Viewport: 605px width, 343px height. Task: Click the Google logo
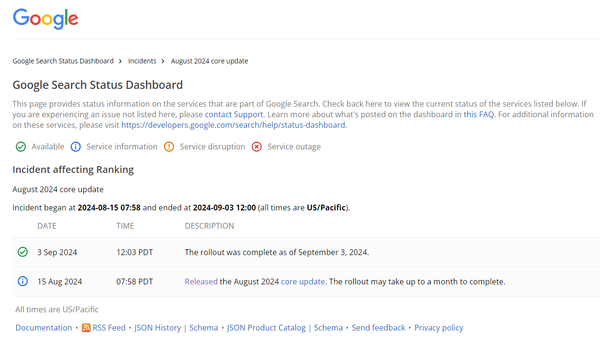45,19
